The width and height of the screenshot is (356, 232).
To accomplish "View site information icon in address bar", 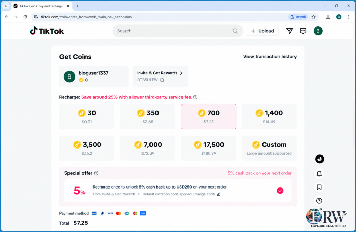I will click(x=36, y=17).
